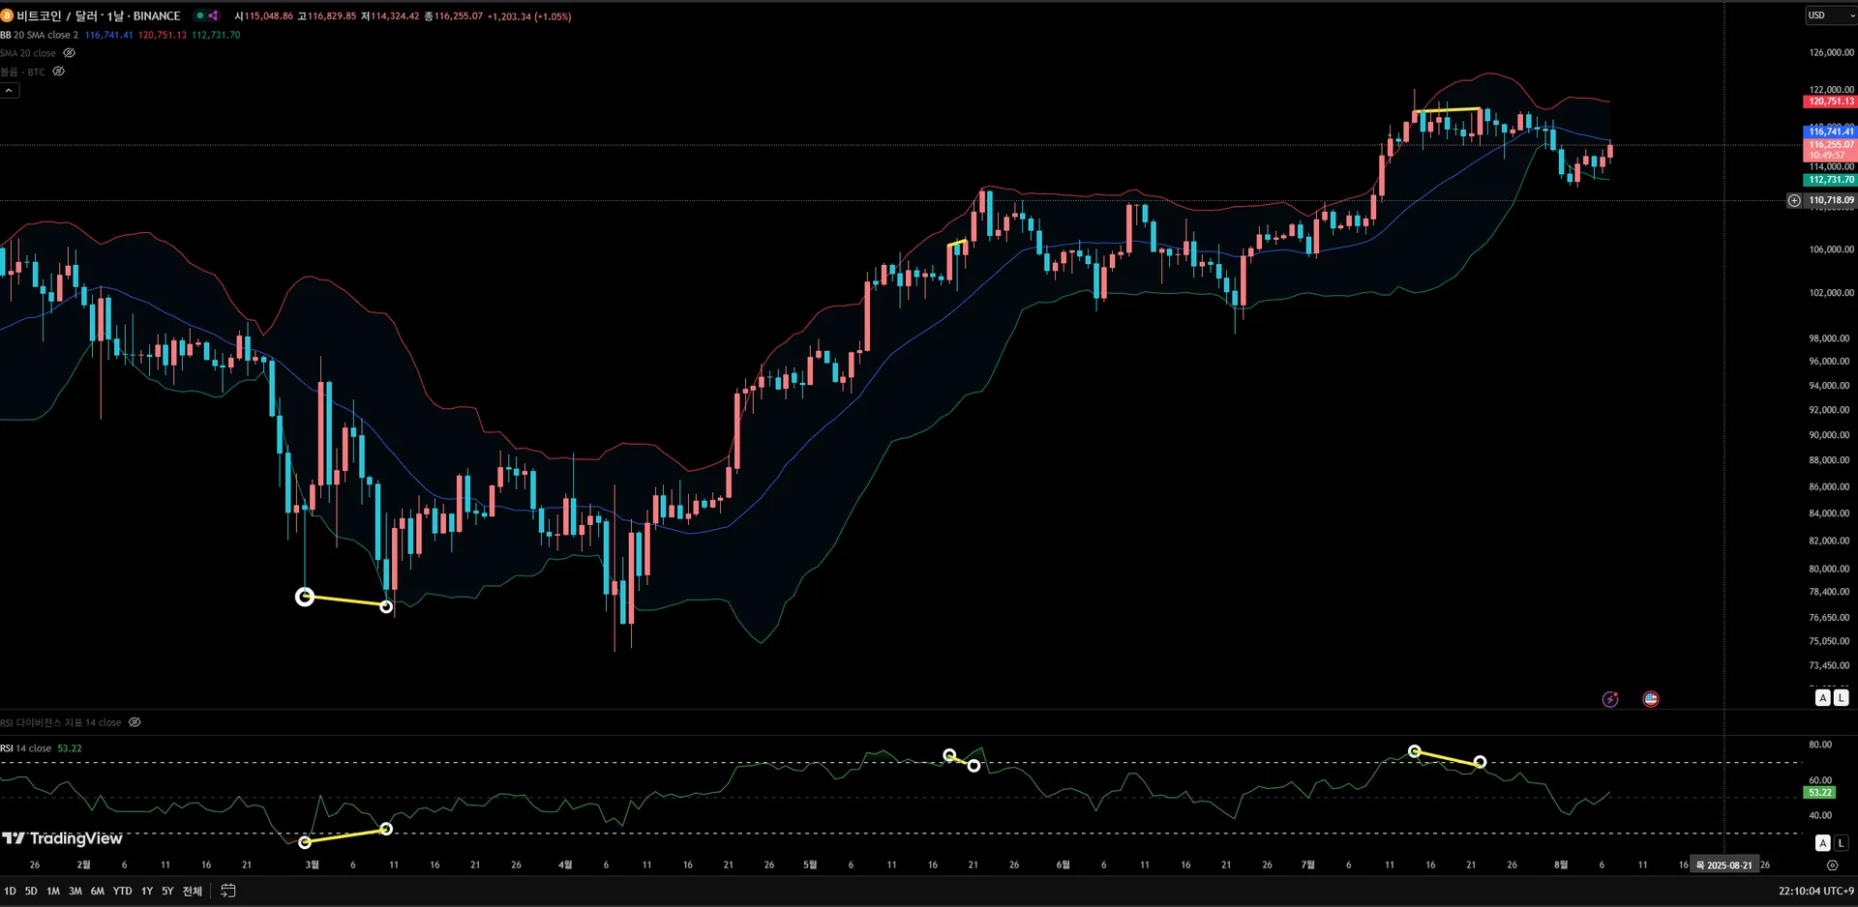Click the 98,000.00 price axis label

(1830, 338)
